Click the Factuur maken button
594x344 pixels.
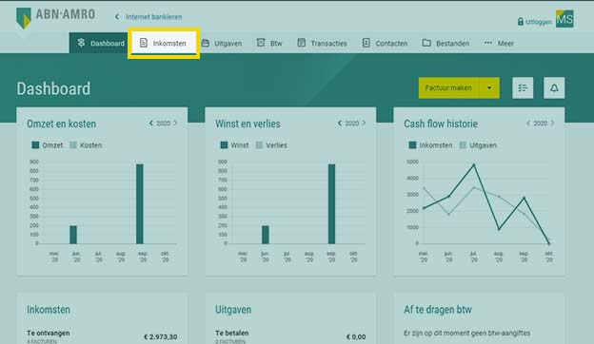(x=448, y=88)
